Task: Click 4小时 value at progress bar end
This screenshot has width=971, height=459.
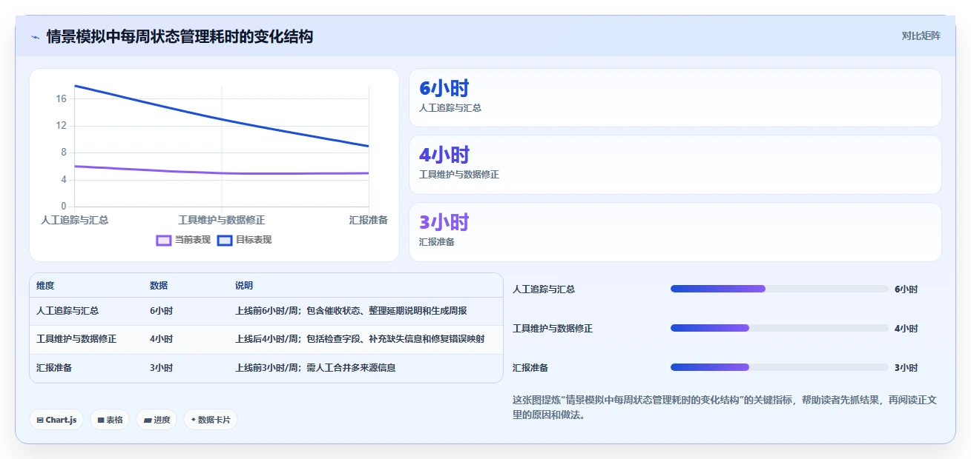Action: [906, 329]
